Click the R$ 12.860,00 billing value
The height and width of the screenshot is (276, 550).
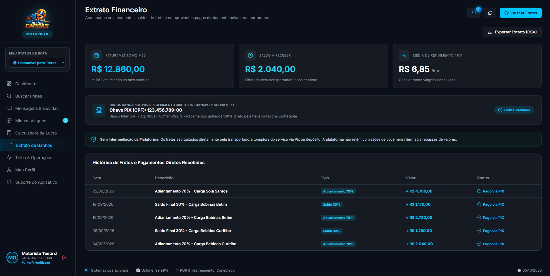(118, 69)
